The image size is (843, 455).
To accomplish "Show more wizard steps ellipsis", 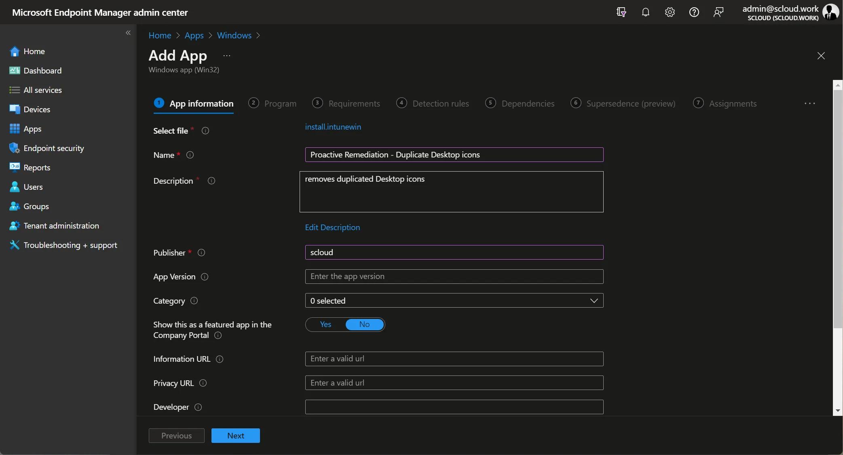I will coord(810,104).
